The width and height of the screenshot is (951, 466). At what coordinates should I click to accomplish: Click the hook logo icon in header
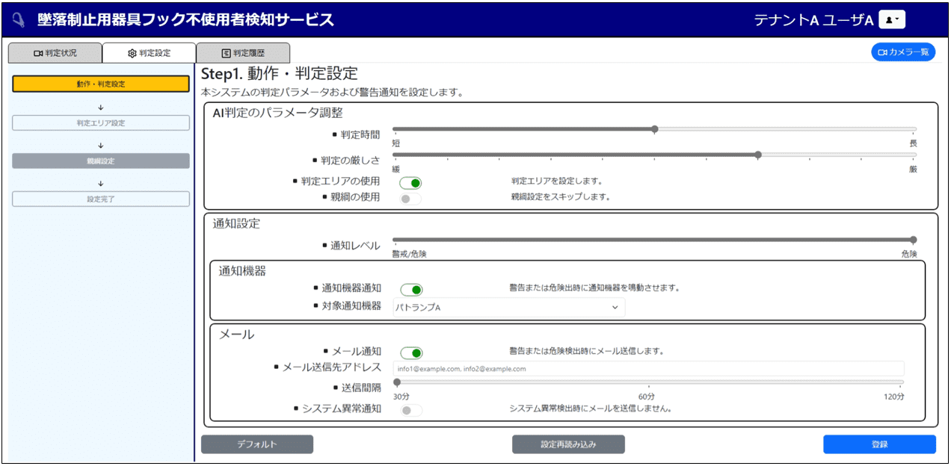(19, 20)
